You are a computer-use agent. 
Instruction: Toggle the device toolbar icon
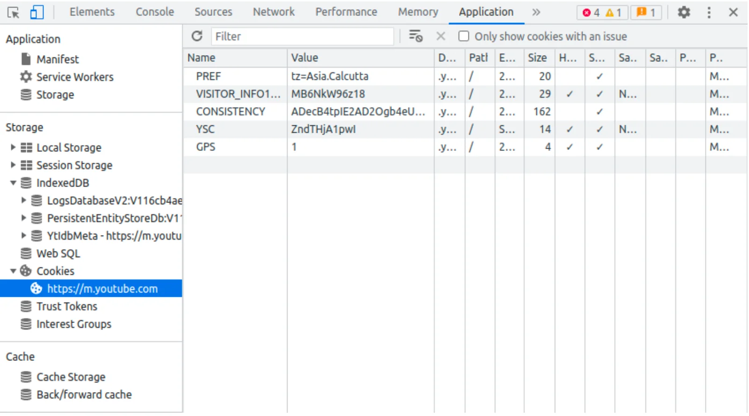[x=36, y=12]
